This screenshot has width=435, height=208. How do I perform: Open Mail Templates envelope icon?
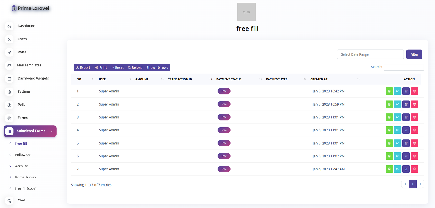9,66
